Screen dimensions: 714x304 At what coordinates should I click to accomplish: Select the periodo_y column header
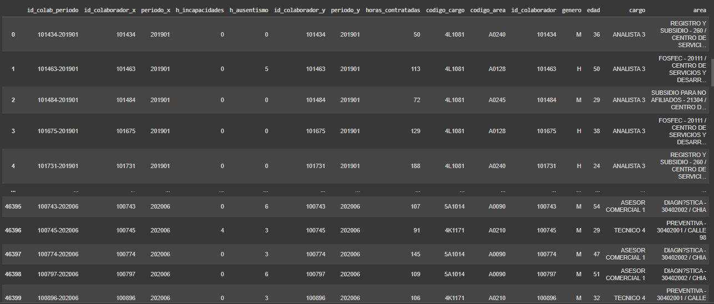[x=345, y=10]
